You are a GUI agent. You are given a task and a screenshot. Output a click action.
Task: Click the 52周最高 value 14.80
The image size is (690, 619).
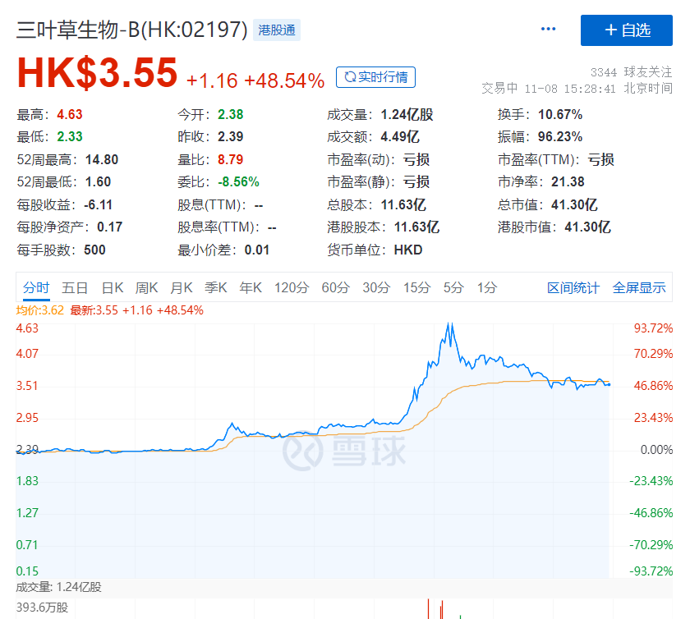coord(102,160)
